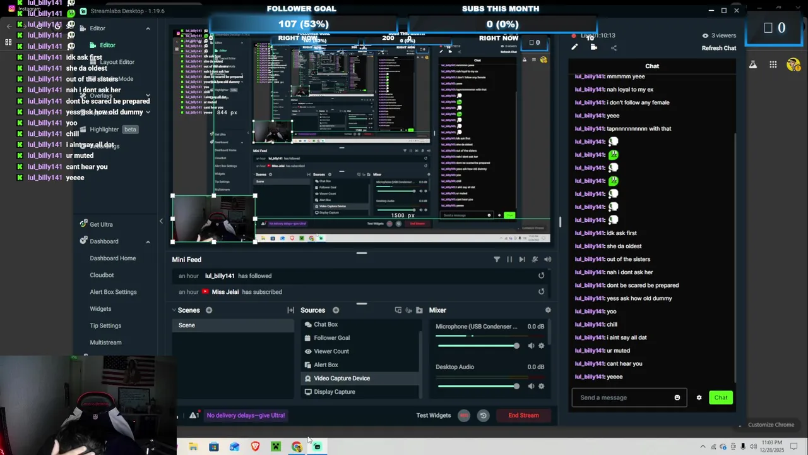Toggle the replay buffer button
Viewport: 808px width, 455px height.
[x=483, y=415]
